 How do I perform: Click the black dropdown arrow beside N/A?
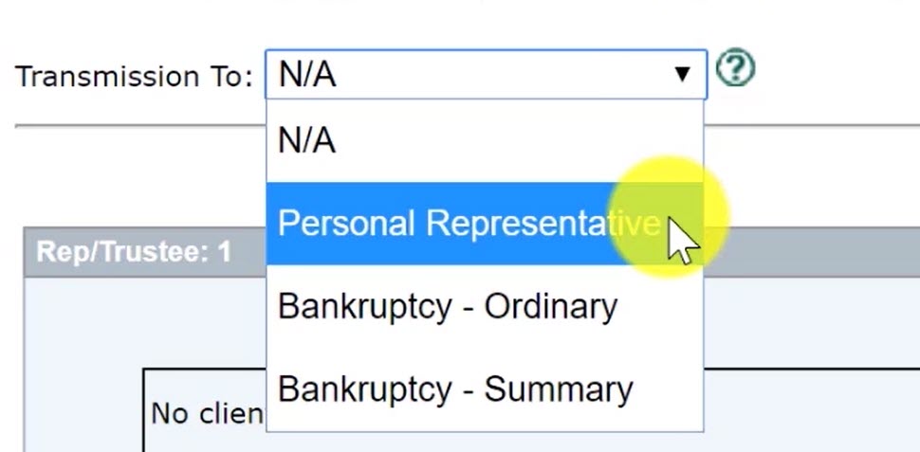point(682,74)
